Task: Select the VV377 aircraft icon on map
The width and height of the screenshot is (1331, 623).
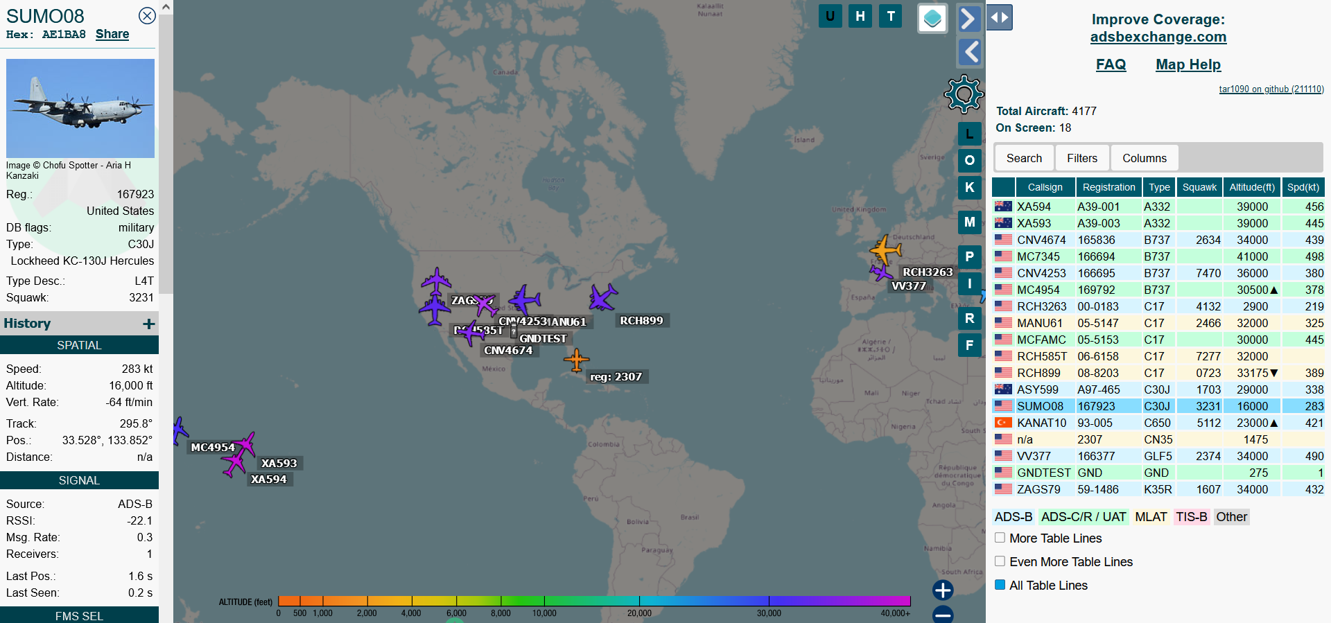Action: 880,272
